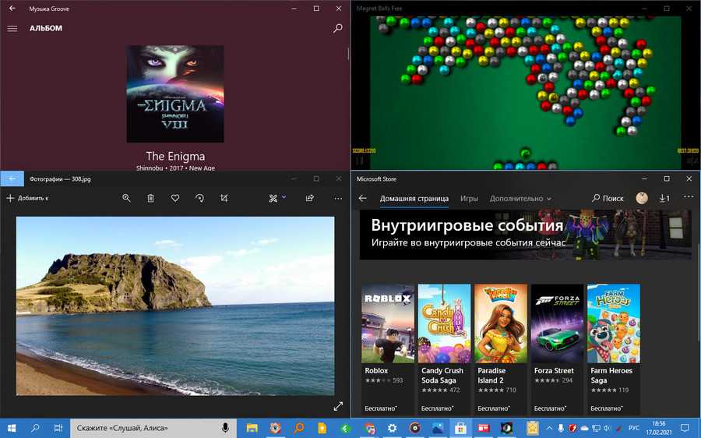Click the 'Добавить к' button in Photos
701x438 pixels.
coord(27,198)
